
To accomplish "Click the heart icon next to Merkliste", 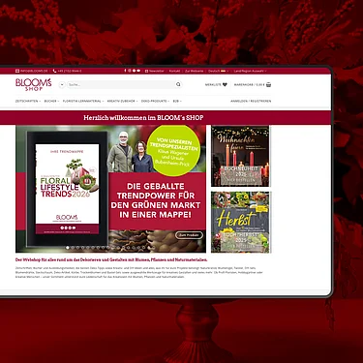I will point(225,84).
